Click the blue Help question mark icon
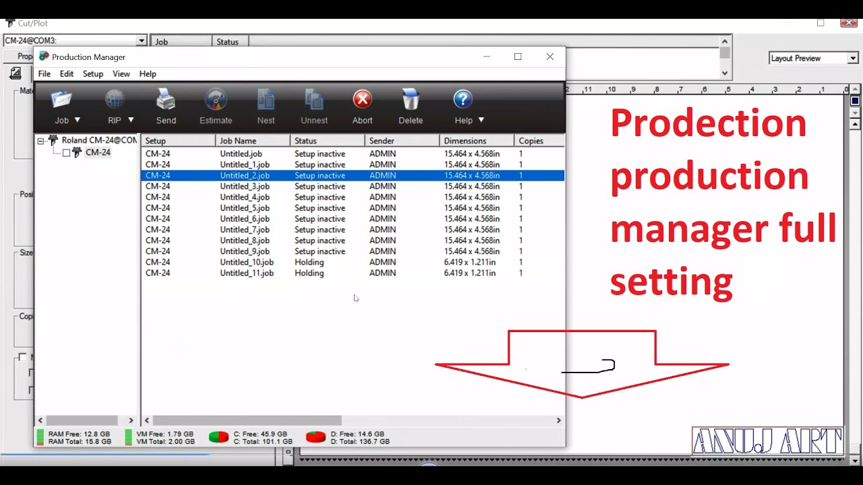Viewport: 863px width, 485px height. (463, 100)
